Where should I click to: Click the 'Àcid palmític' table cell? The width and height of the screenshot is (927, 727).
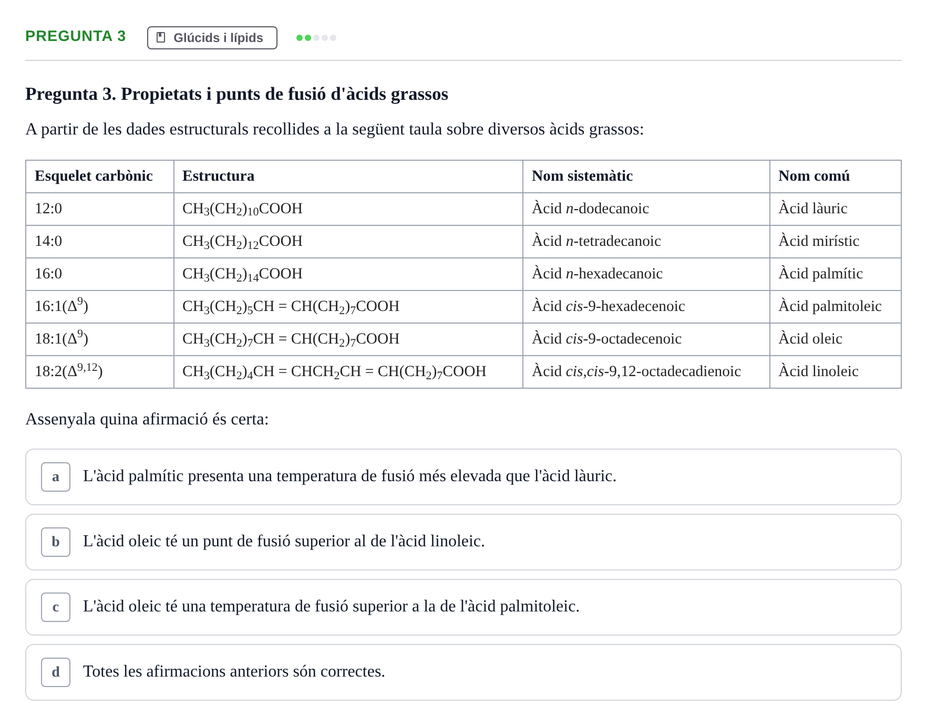tap(836, 274)
